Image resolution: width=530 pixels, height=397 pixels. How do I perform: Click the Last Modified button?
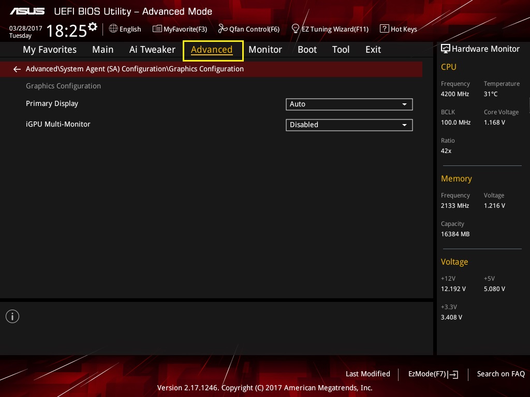[368, 374]
